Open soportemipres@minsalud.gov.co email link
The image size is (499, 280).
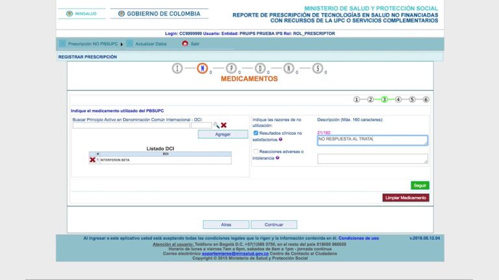235,253
